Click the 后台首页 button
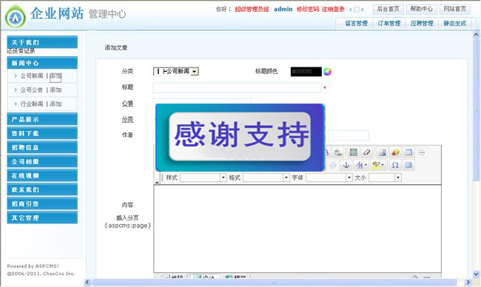This screenshot has width=481, height=287. [x=388, y=9]
